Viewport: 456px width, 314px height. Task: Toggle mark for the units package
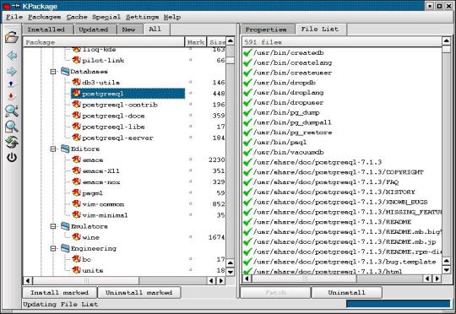(x=191, y=270)
